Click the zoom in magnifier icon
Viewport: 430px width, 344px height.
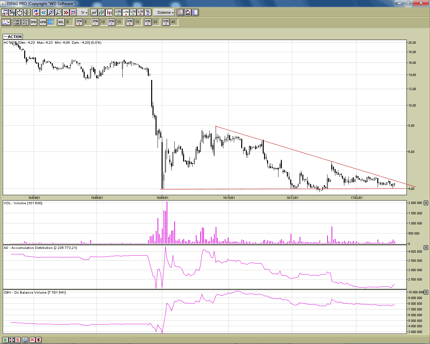pos(51,12)
